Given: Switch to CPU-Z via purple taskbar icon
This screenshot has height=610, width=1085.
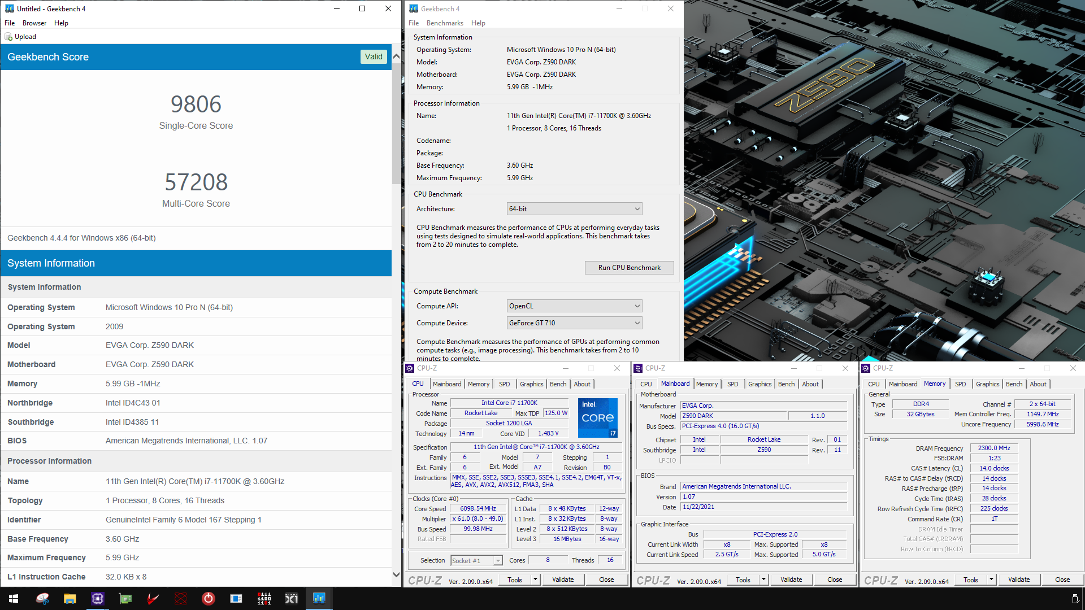Looking at the screenshot, I should click(98, 599).
